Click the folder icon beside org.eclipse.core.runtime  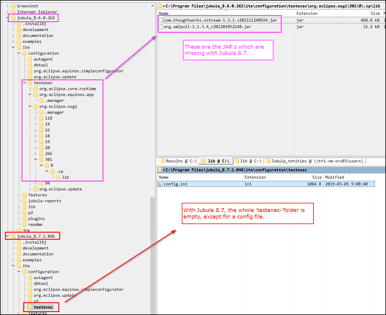click(36, 89)
